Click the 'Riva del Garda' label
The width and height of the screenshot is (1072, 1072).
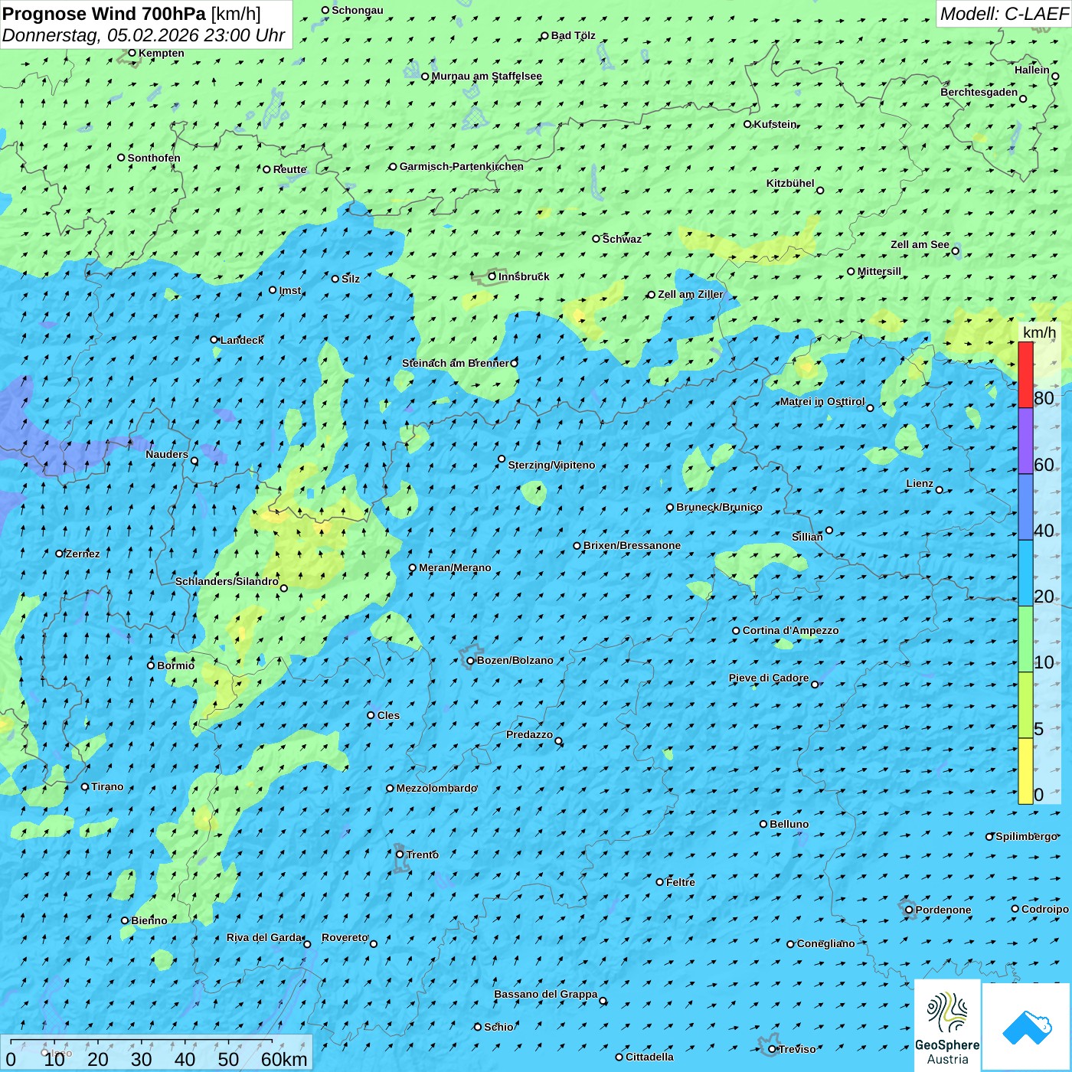264,938
